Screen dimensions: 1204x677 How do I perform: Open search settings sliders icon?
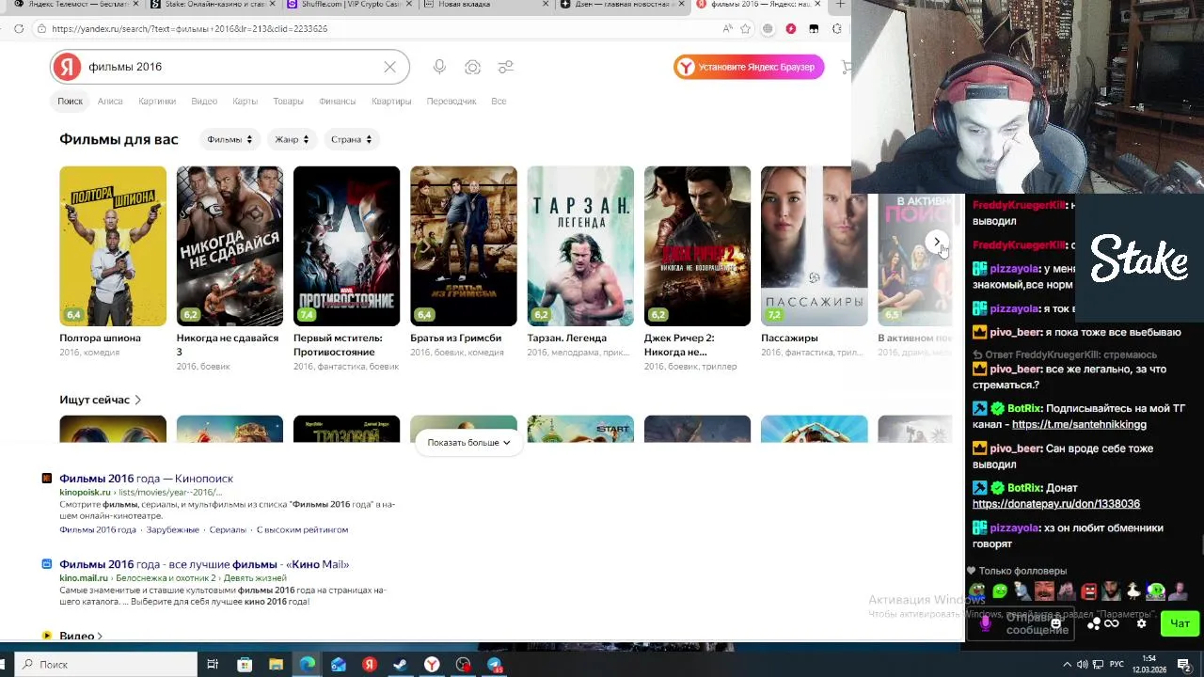pos(506,67)
